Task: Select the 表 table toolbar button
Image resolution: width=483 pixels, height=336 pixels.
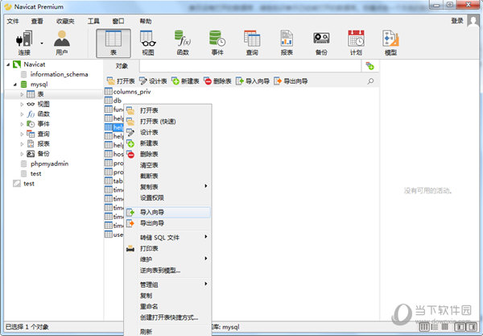Action: [x=114, y=44]
